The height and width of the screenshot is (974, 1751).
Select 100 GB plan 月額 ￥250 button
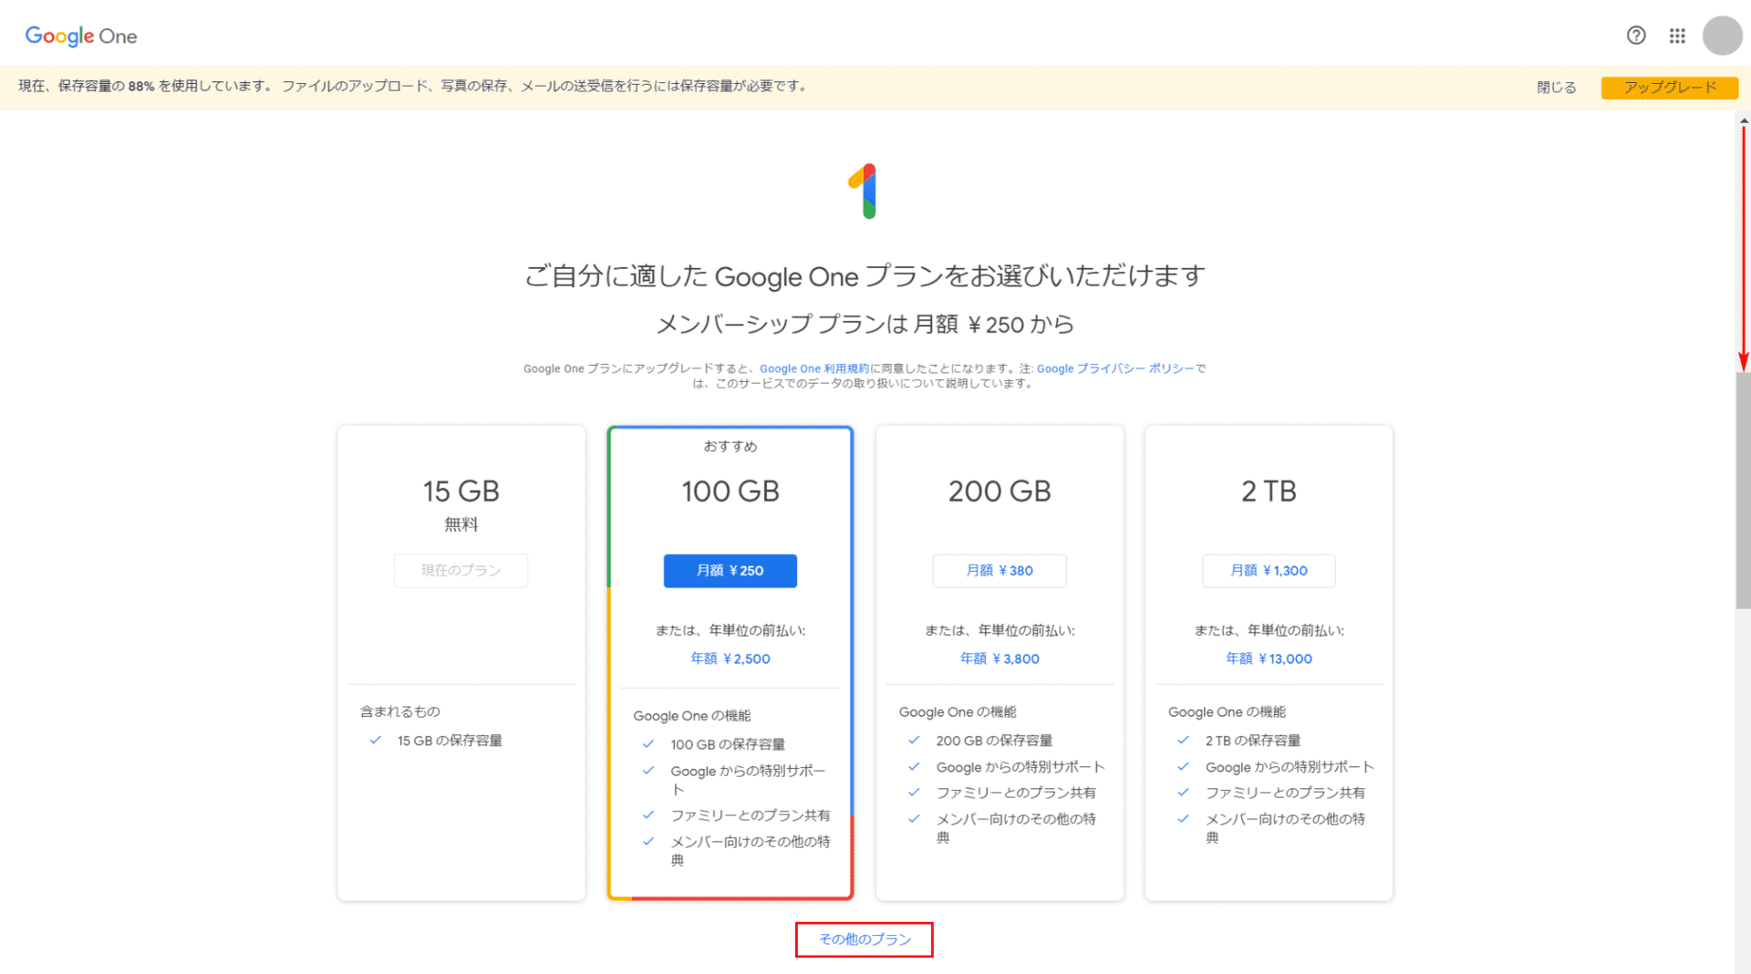point(730,571)
